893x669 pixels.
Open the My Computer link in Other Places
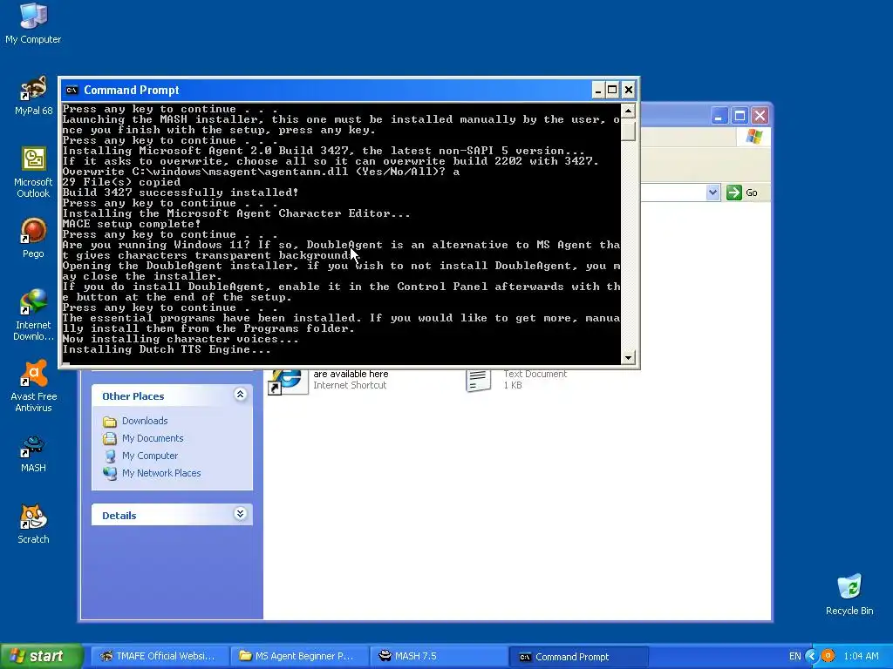tap(150, 456)
